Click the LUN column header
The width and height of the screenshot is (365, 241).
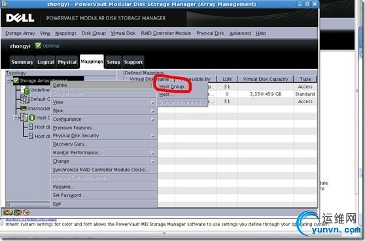227,79
